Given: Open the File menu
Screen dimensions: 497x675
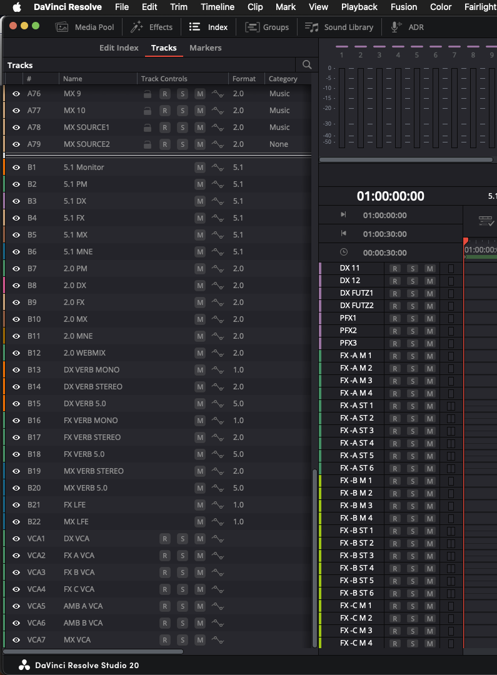Looking at the screenshot, I should [122, 7].
